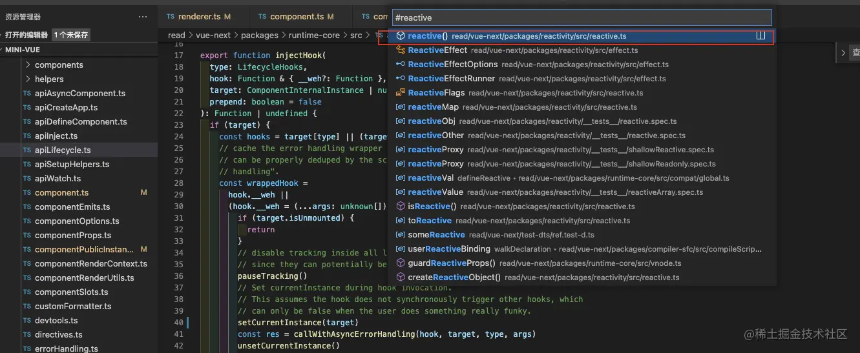
Task: Click the interface icon beside ReactiveEffectOptions
Action: (x=401, y=65)
